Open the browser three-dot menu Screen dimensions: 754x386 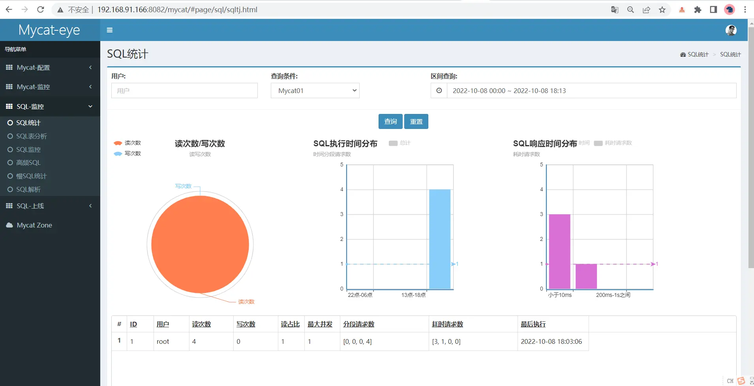click(745, 9)
